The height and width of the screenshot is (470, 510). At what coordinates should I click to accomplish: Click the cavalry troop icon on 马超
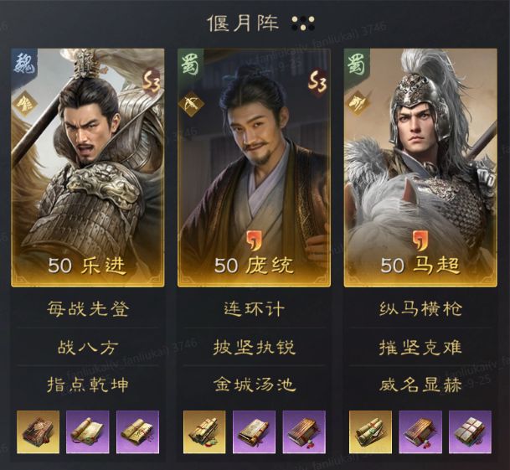pos(358,104)
